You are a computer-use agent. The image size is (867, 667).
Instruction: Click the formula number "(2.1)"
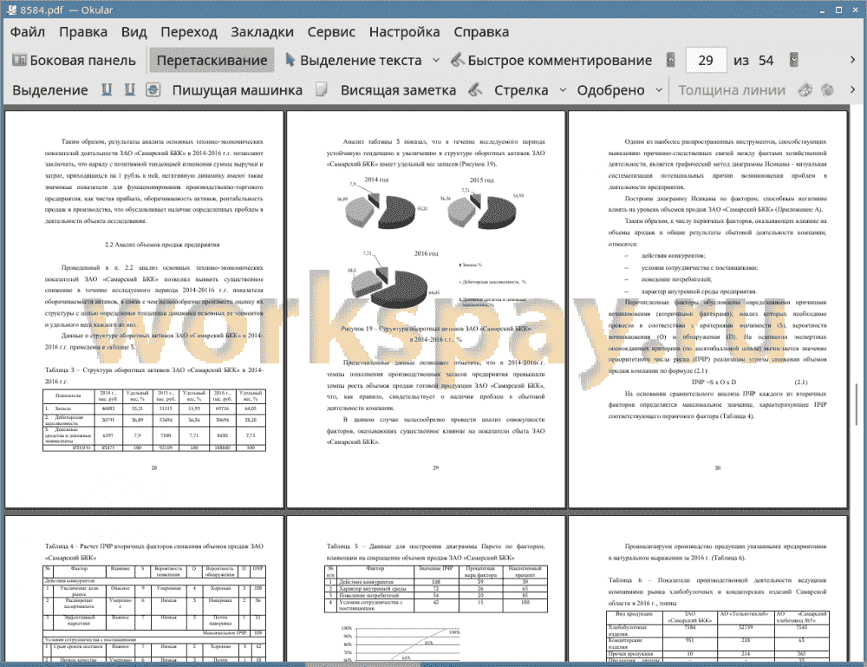(x=800, y=383)
